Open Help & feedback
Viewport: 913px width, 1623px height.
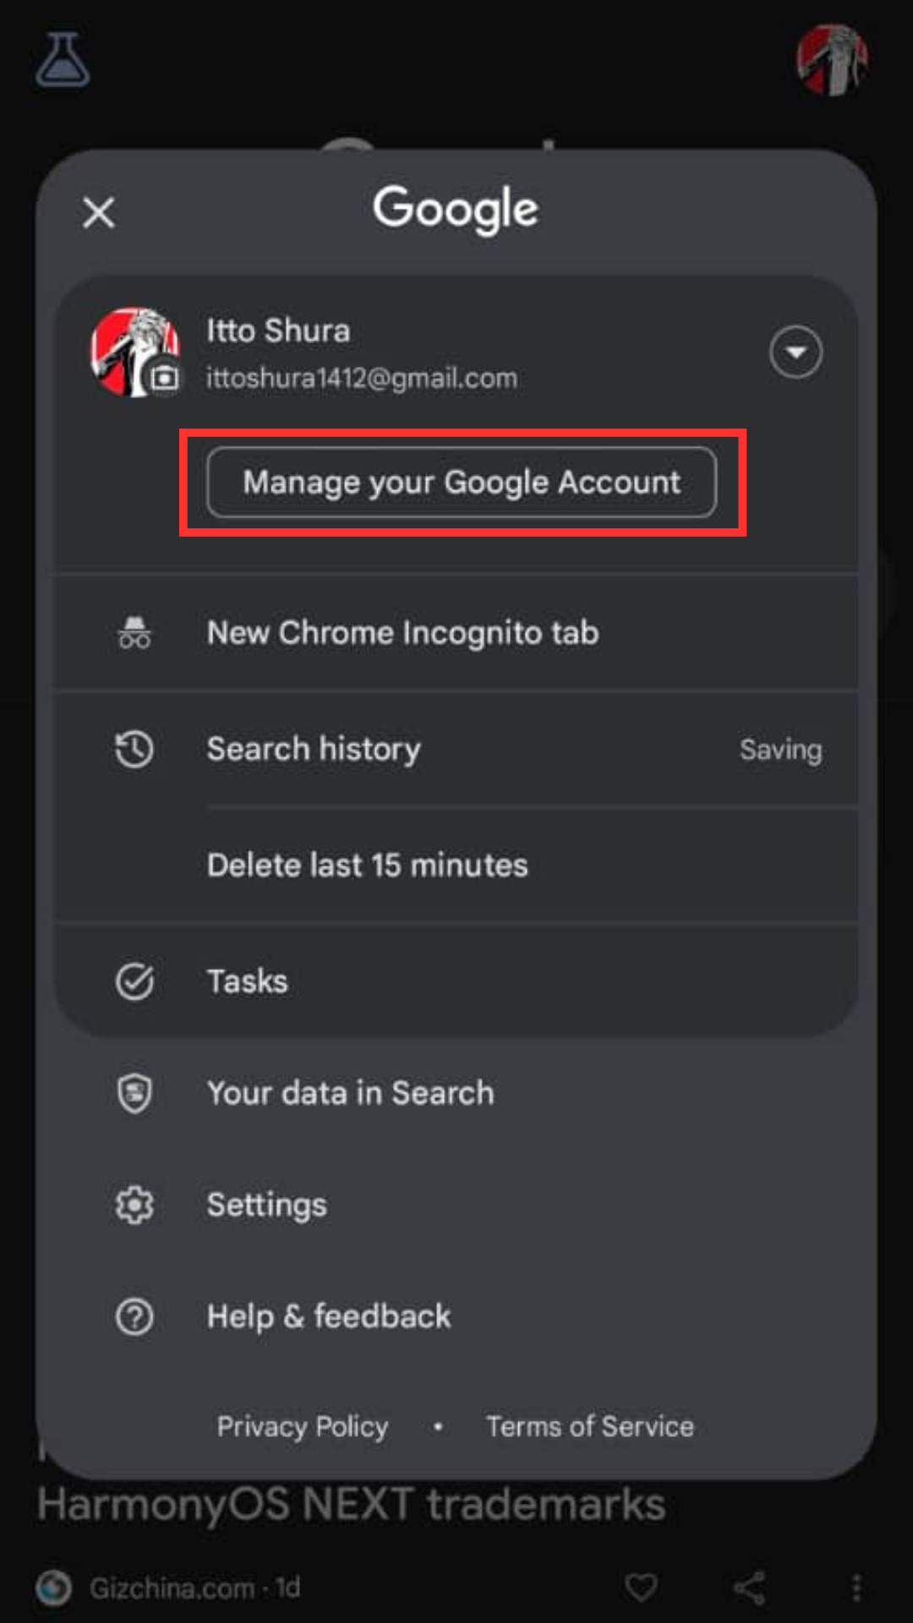point(329,1316)
